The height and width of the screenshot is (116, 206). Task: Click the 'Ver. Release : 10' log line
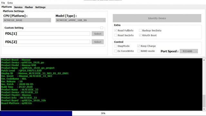[x=12, y=82]
